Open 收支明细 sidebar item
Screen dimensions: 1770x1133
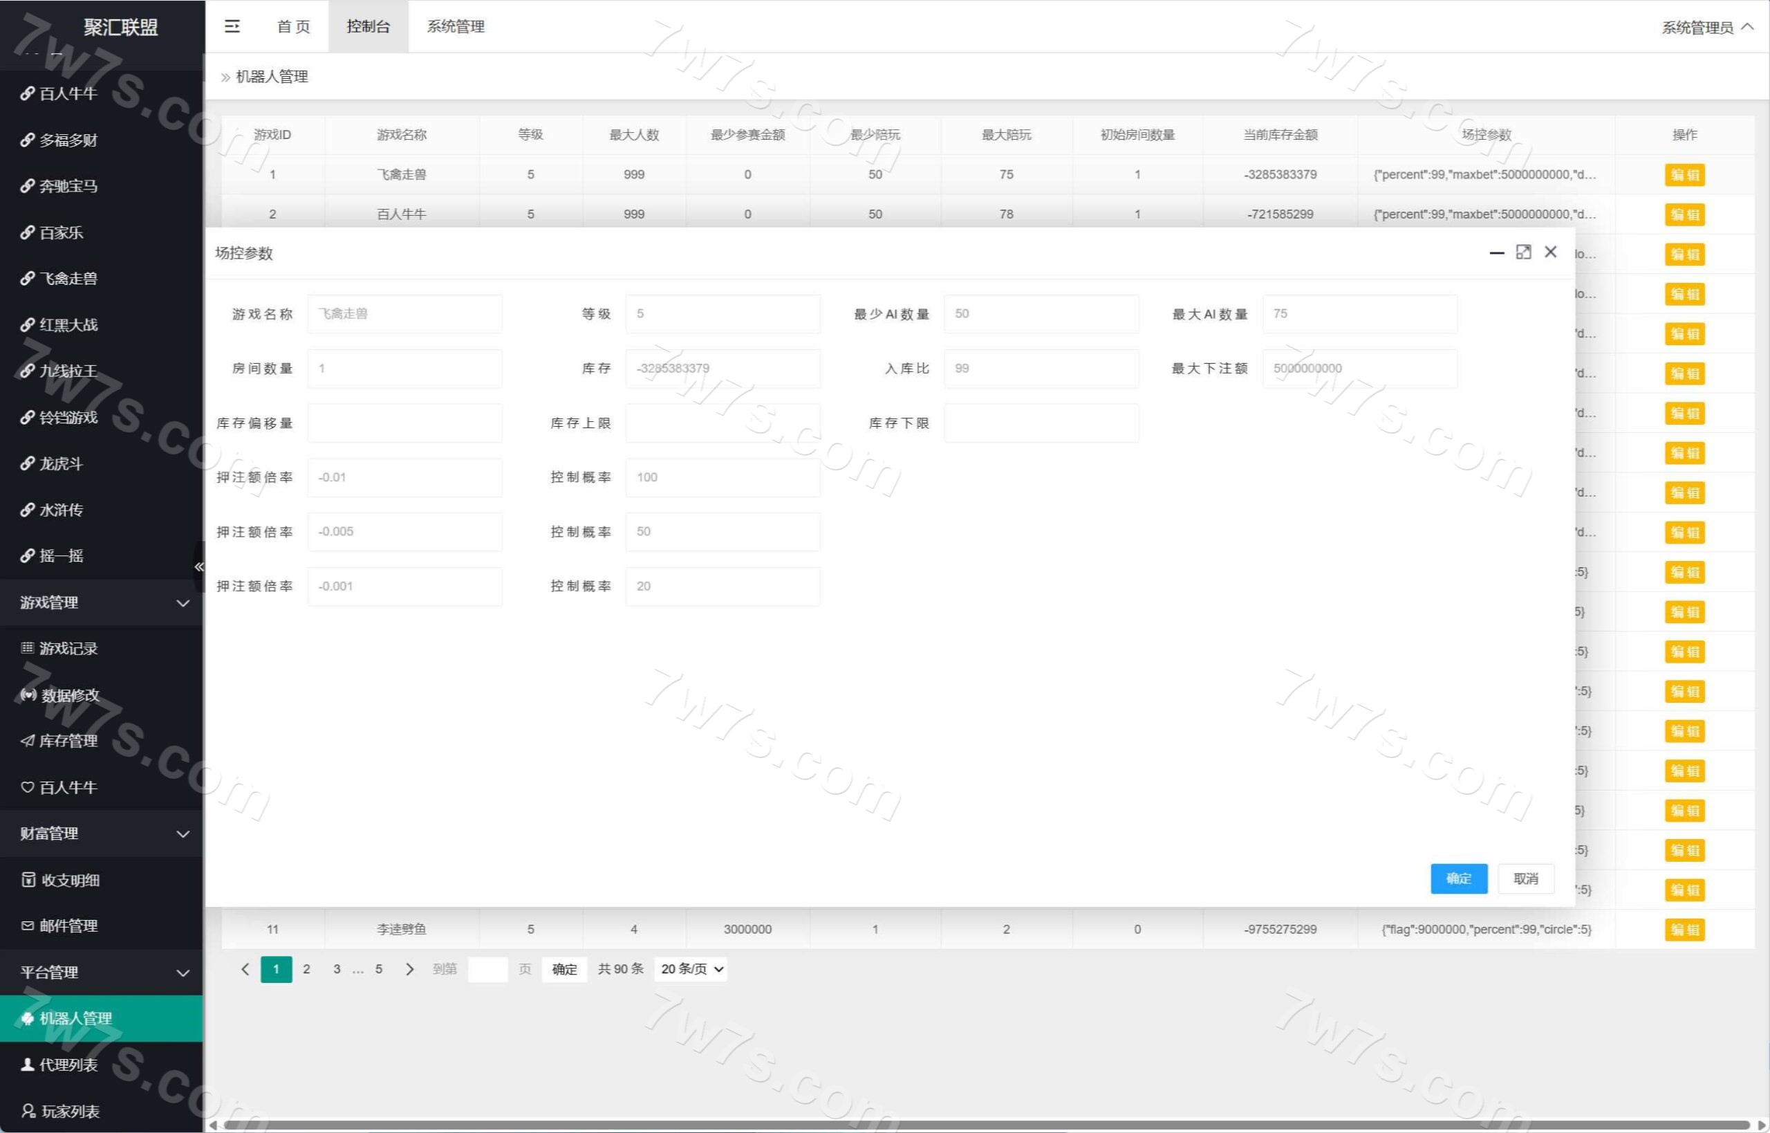point(69,880)
